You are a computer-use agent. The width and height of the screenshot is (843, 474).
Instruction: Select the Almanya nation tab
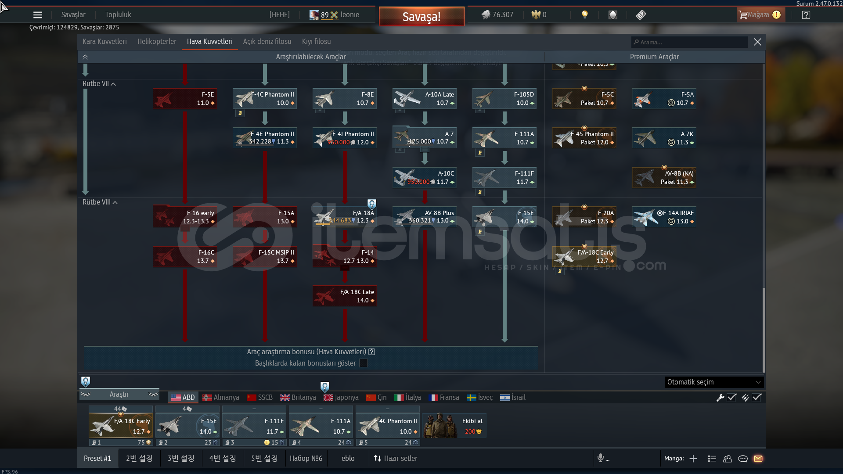[x=221, y=398]
